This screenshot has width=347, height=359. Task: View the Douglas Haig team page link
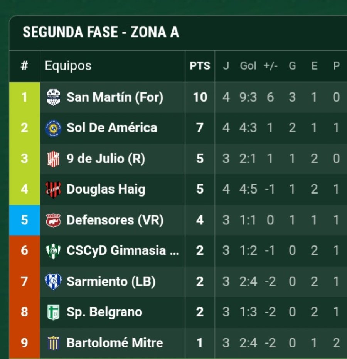106,190
